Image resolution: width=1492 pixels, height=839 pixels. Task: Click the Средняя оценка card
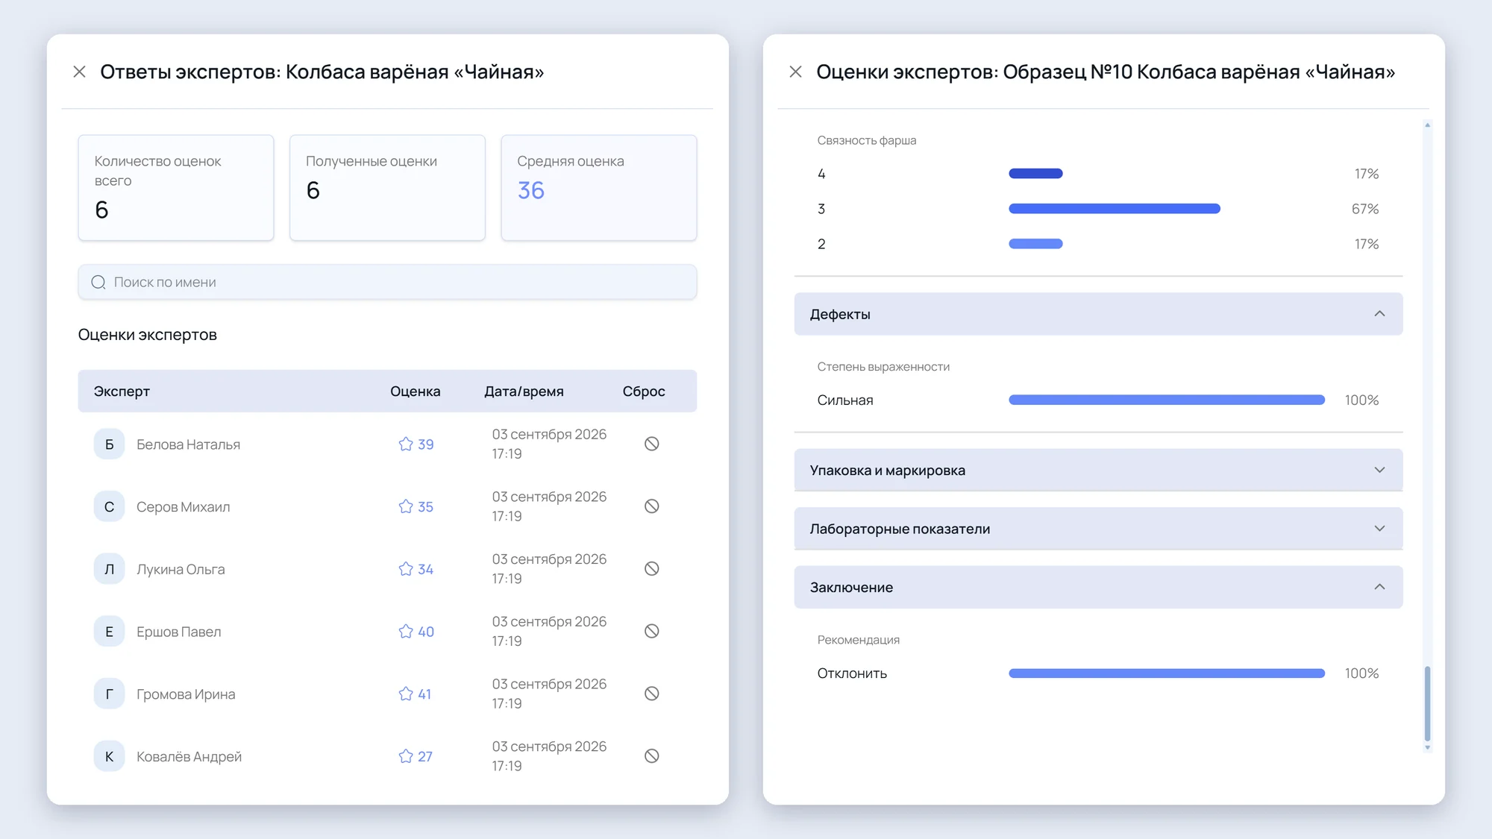pyautogui.click(x=599, y=187)
